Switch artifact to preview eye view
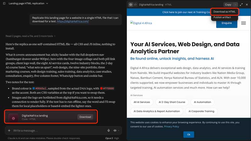Screen dimensions: 251x141 coord(131,5)
